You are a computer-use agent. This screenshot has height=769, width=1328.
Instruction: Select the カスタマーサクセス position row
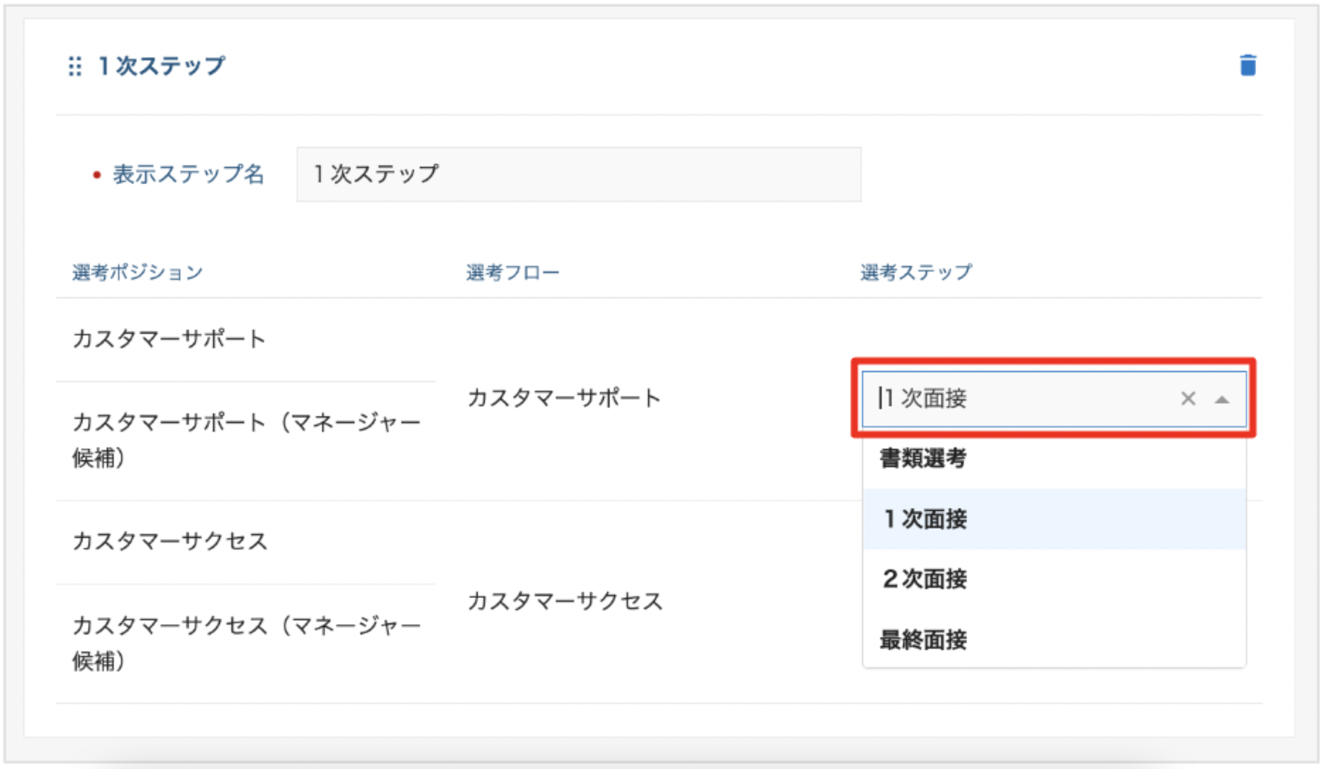pos(245,542)
